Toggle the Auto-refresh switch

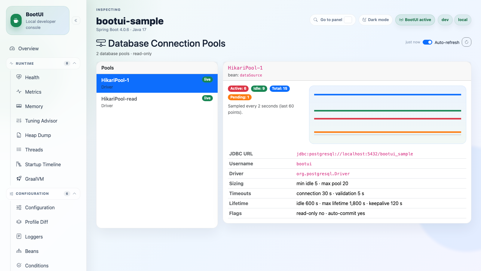(427, 42)
